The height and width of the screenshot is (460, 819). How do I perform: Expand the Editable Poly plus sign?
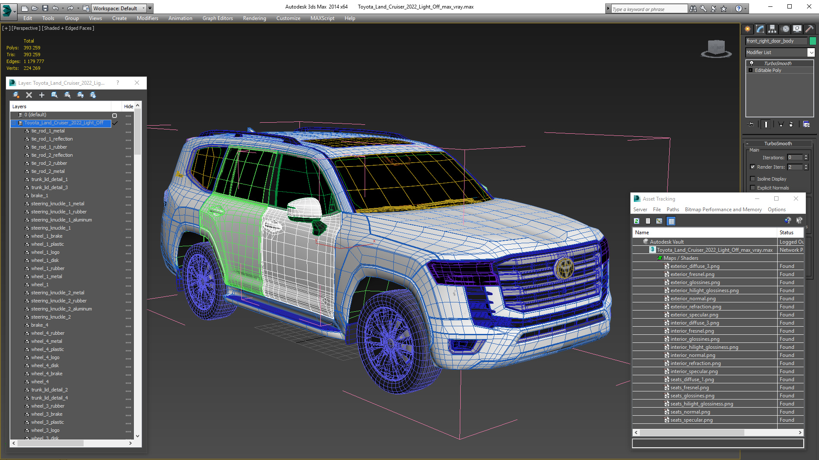(750, 70)
